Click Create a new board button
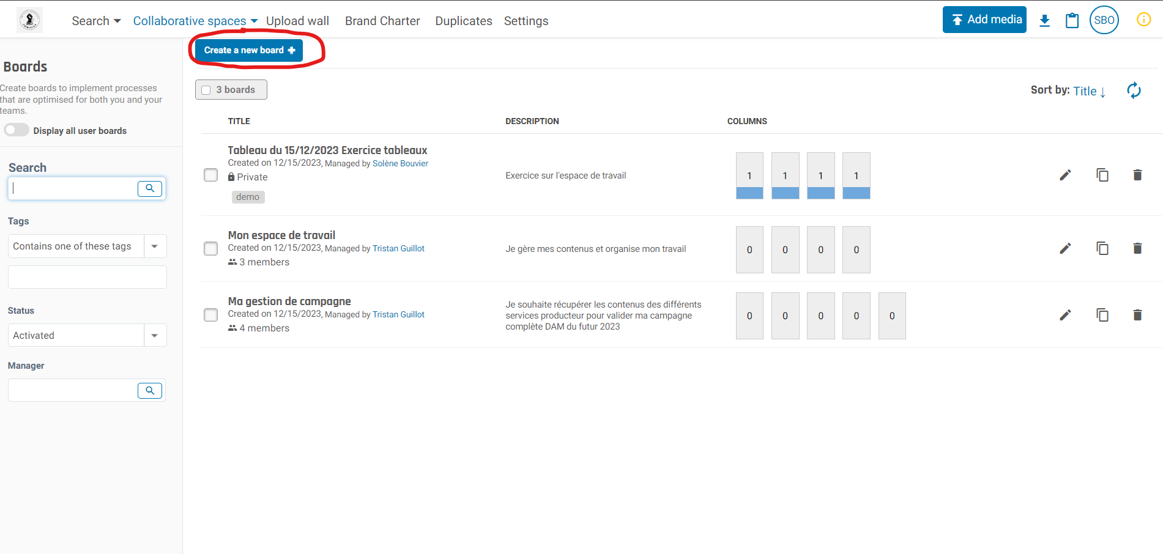The height and width of the screenshot is (554, 1163). click(x=249, y=50)
